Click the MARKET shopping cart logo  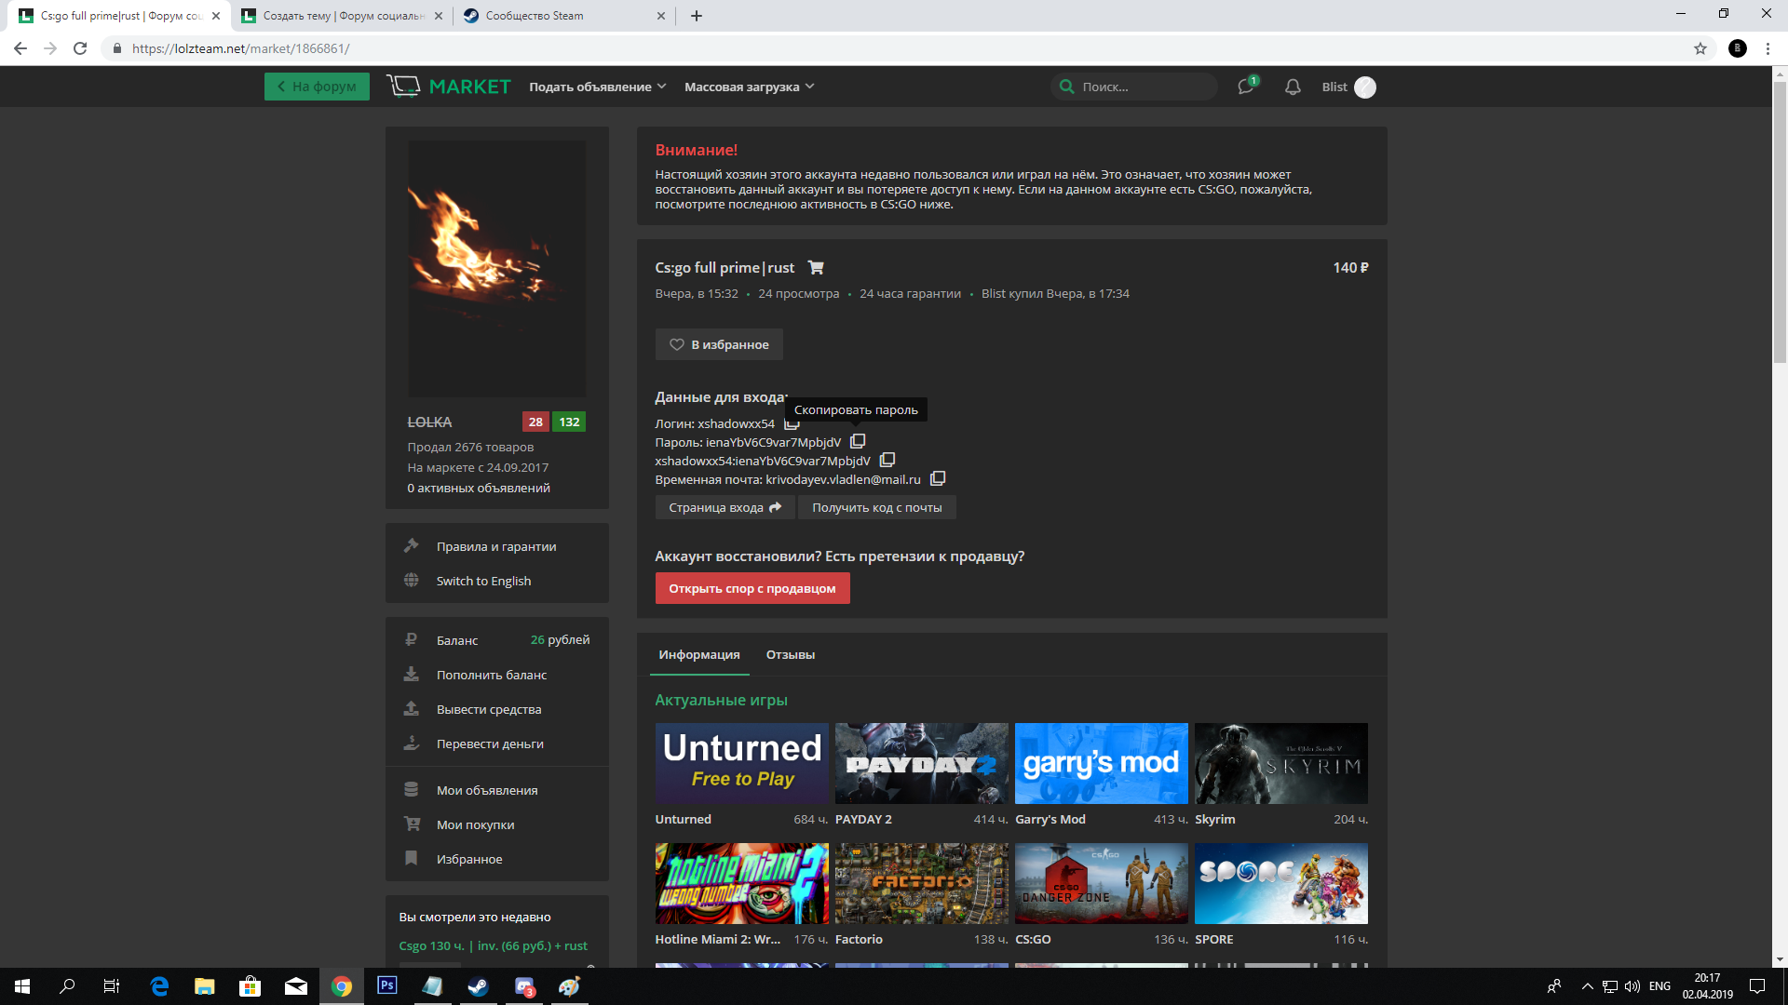(x=449, y=87)
